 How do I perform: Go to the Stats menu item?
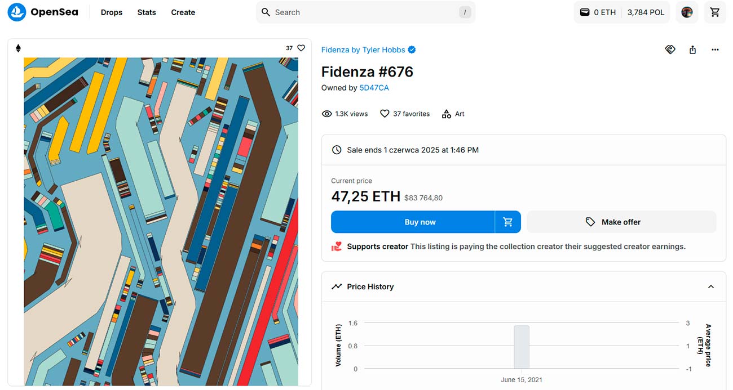click(147, 12)
